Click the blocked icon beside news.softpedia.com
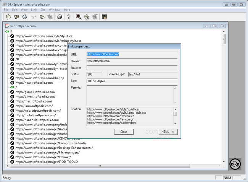This screenshot has width=248, height=182. point(12,83)
